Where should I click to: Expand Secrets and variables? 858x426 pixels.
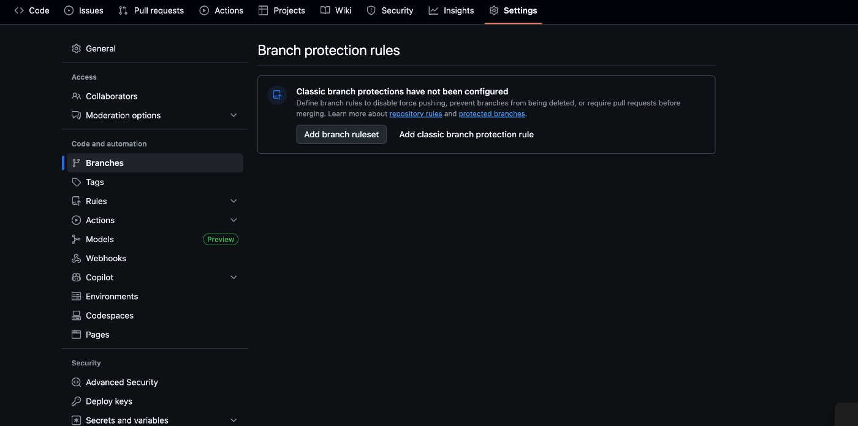pos(233,420)
